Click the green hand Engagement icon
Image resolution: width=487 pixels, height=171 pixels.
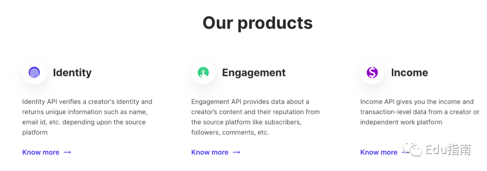click(x=203, y=72)
